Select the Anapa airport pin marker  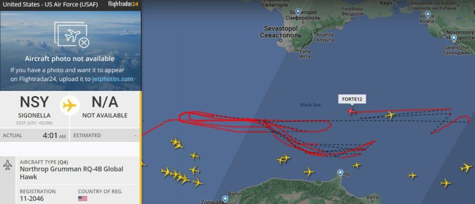pyautogui.click(x=428, y=15)
